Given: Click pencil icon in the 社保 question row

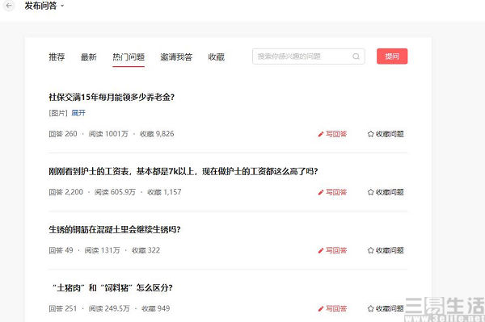Looking at the screenshot, I should click(x=321, y=134).
